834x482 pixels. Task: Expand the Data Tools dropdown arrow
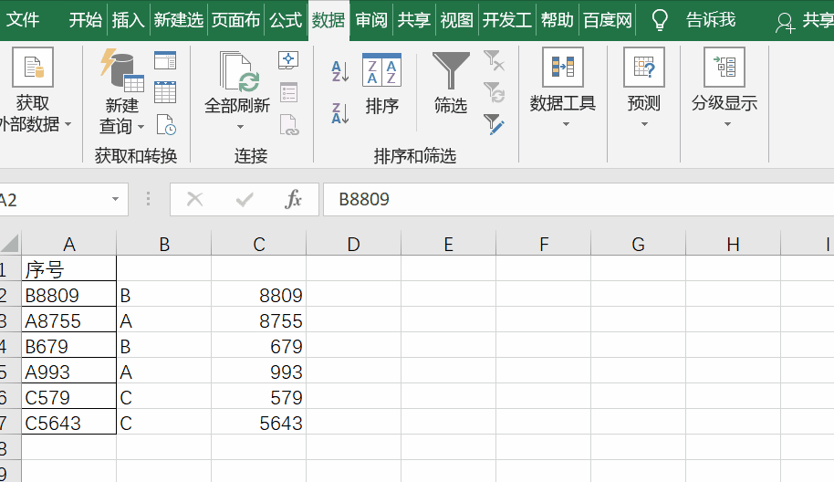[566, 124]
